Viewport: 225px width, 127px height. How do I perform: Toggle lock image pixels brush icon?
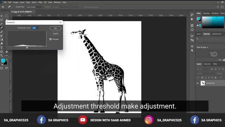click(x=206, y=78)
